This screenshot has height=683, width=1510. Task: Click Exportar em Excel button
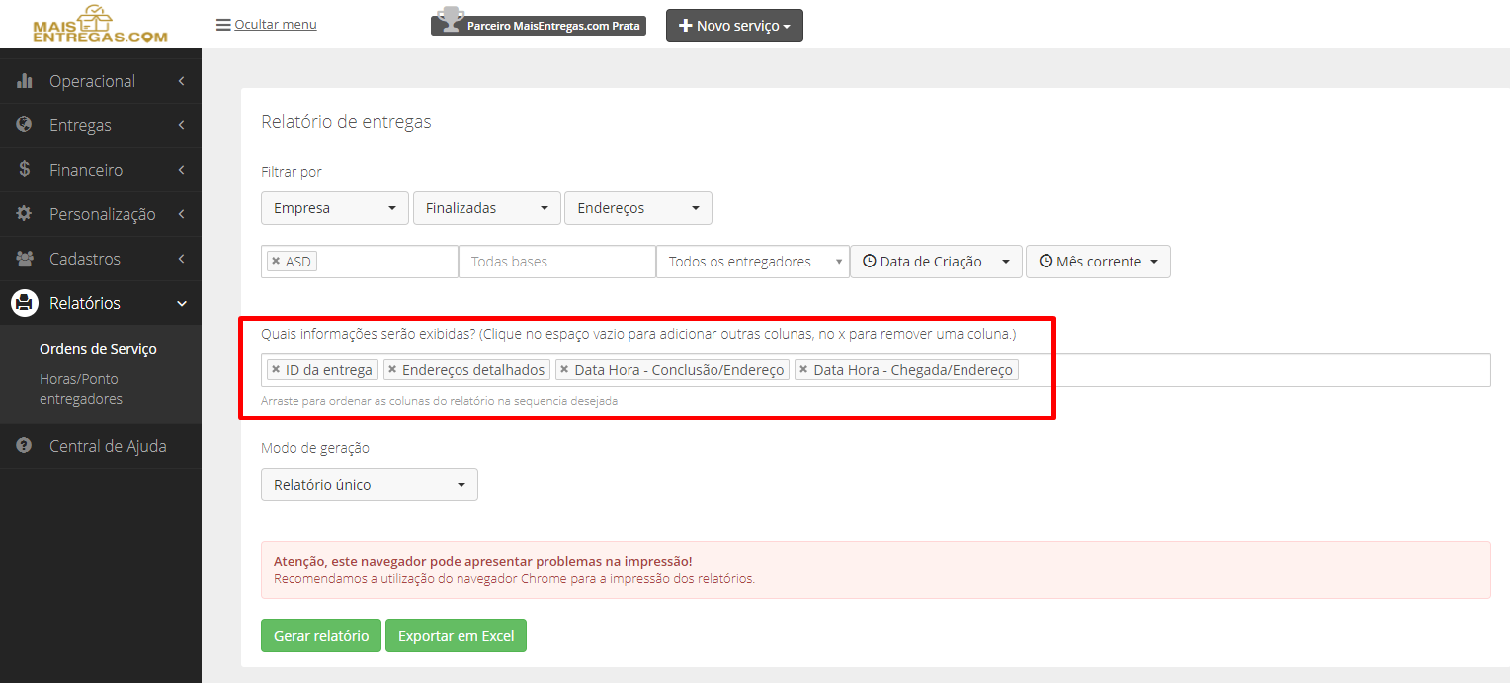pyautogui.click(x=457, y=636)
